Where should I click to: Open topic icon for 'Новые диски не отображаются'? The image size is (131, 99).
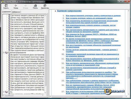[9, 39]
